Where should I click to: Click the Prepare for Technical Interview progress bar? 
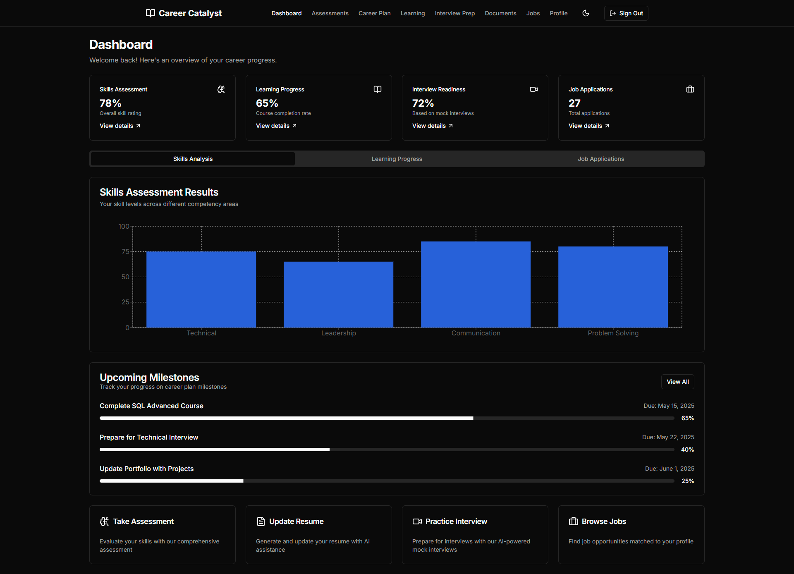[387, 450]
